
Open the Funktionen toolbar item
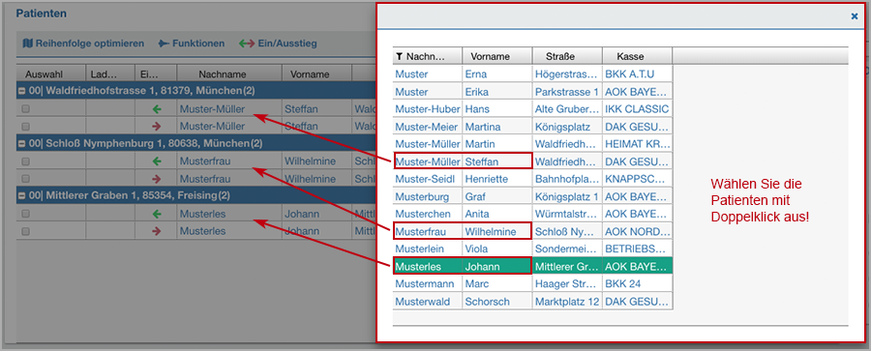tap(192, 44)
